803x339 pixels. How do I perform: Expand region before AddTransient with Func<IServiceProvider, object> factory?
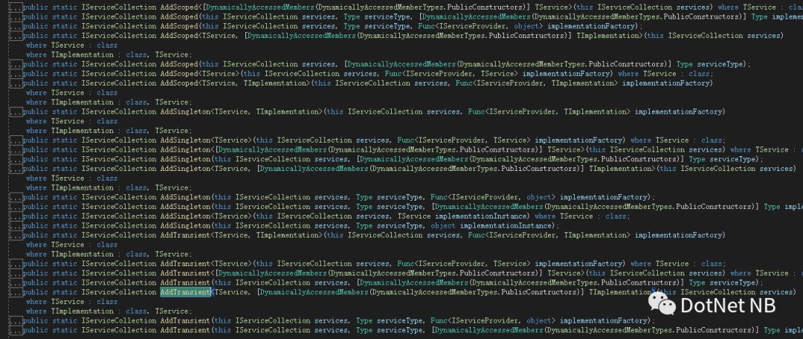tap(16, 320)
